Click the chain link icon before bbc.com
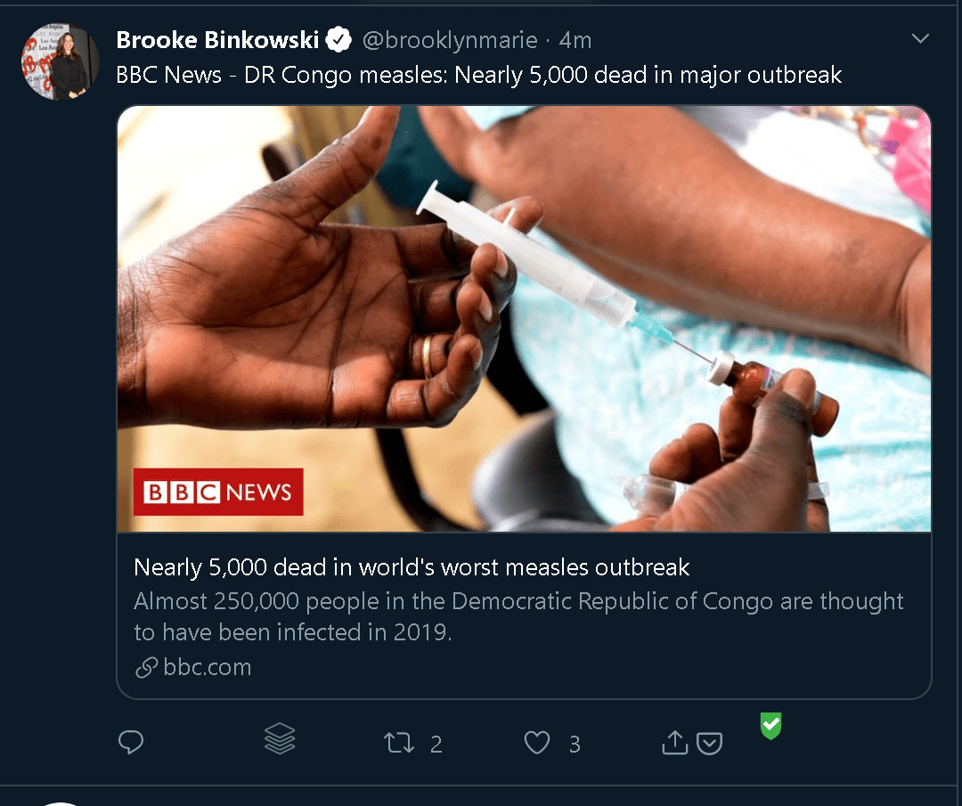Image resolution: width=962 pixels, height=806 pixels. click(146, 667)
